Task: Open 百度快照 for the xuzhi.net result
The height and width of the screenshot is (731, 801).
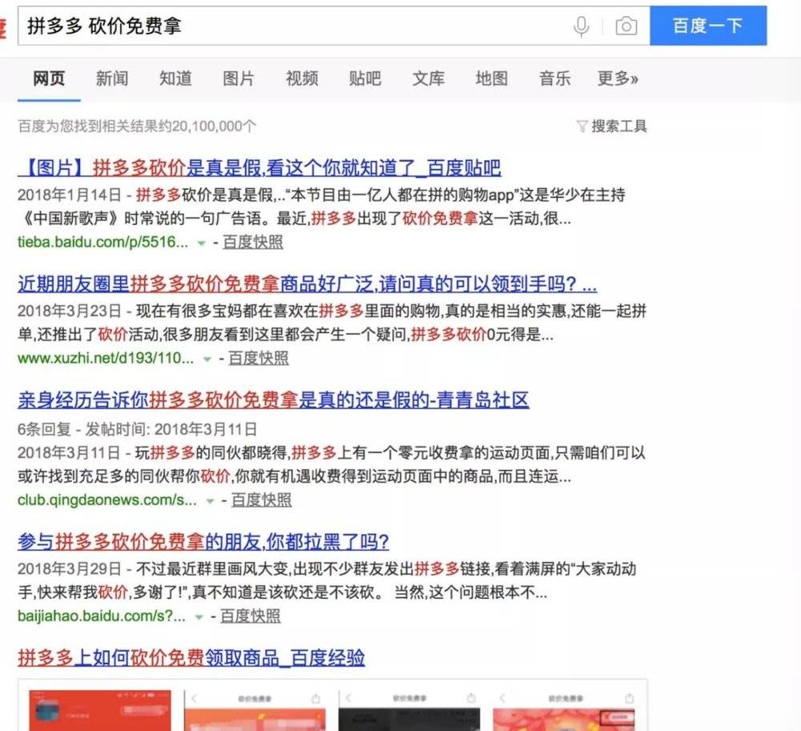Action: 259,358
